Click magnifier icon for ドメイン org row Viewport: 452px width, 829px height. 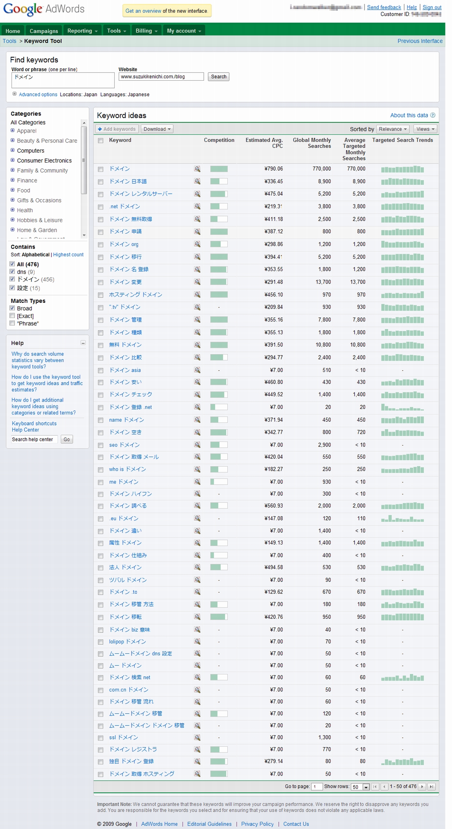[197, 244]
